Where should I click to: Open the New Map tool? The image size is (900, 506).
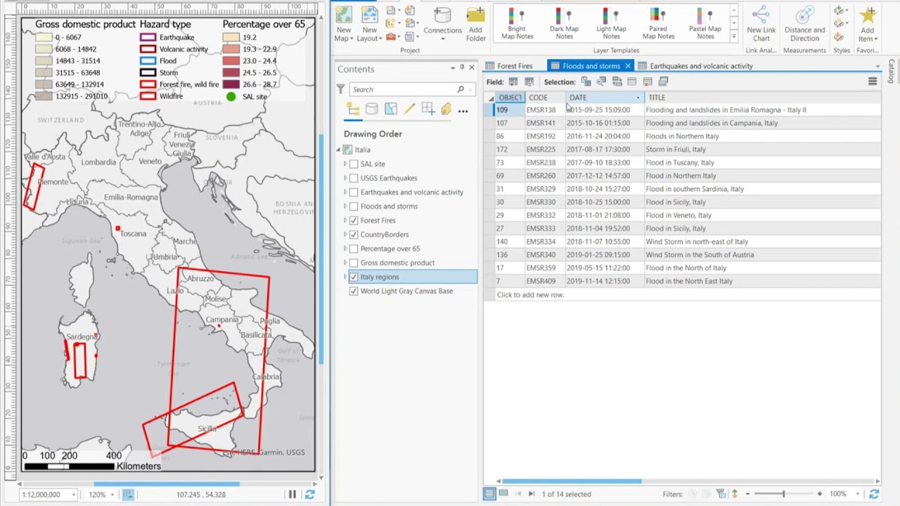pyautogui.click(x=343, y=25)
